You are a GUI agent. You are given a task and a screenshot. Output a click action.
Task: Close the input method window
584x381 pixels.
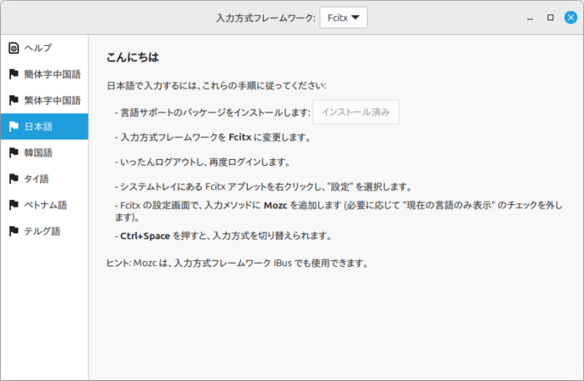tap(569, 18)
